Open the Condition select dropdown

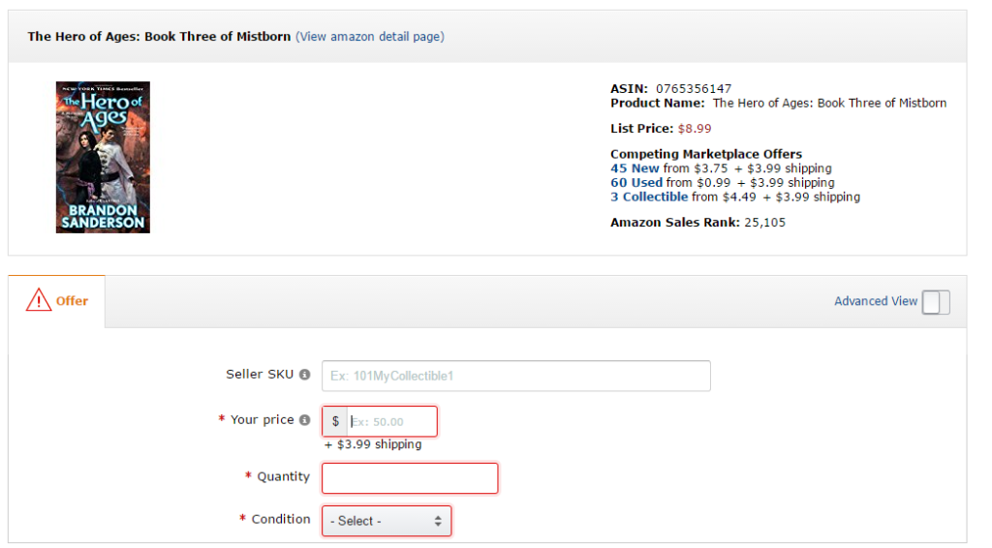[387, 521]
